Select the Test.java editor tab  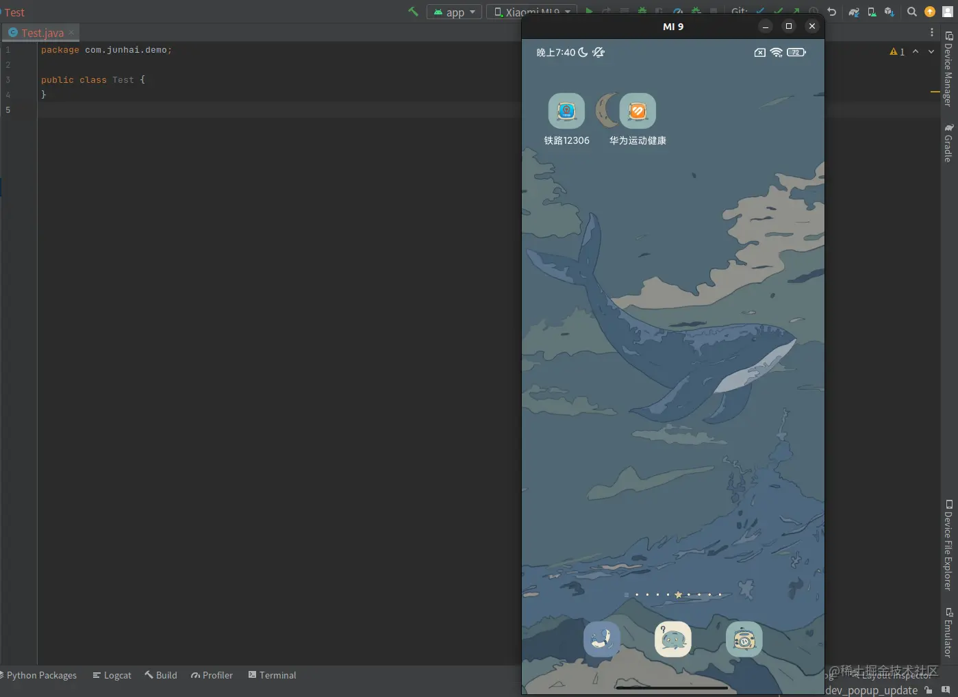tap(42, 33)
